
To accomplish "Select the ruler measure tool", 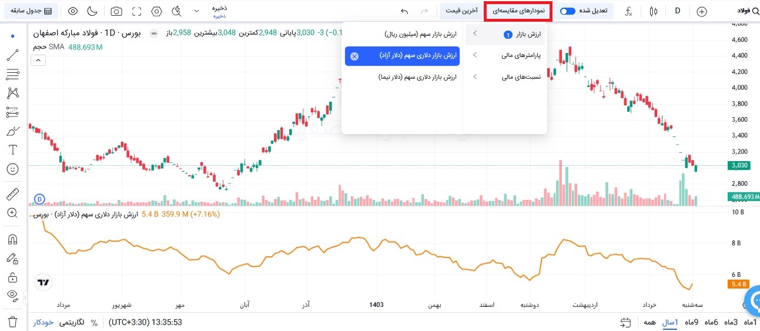I will click(12, 193).
